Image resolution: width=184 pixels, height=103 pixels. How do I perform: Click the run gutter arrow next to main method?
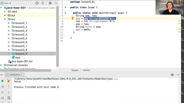pyautogui.click(x=66, y=13)
